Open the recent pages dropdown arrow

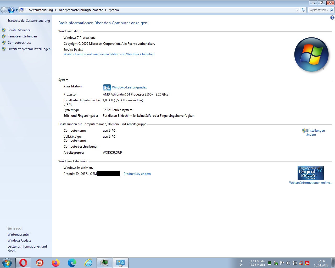coord(16,10)
